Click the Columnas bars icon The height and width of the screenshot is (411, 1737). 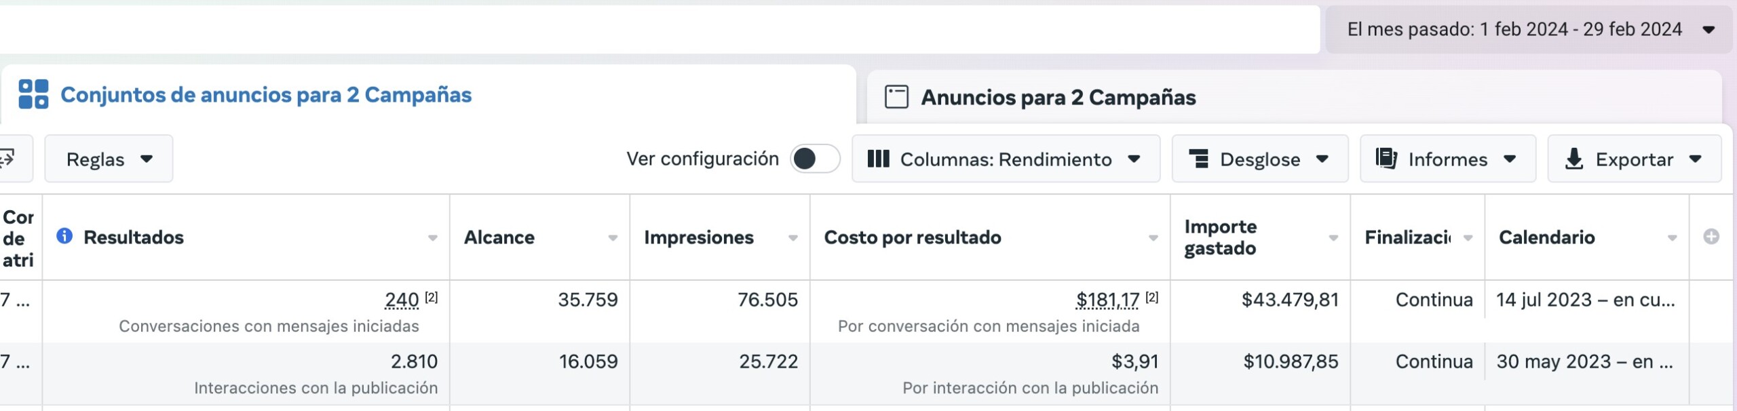click(x=878, y=159)
